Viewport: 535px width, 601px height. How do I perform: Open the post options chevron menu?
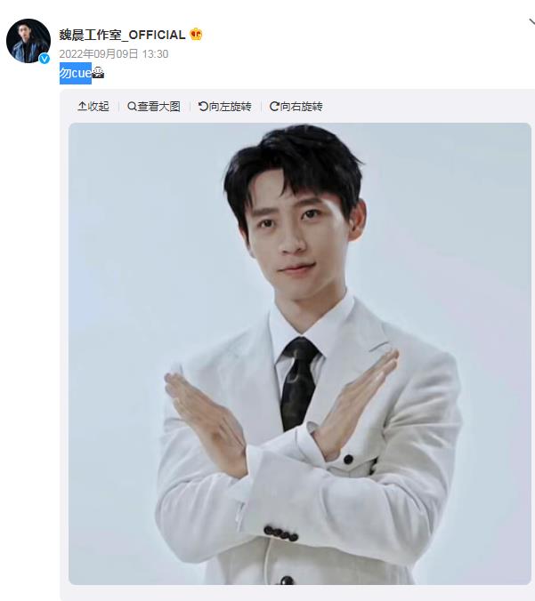point(531,22)
